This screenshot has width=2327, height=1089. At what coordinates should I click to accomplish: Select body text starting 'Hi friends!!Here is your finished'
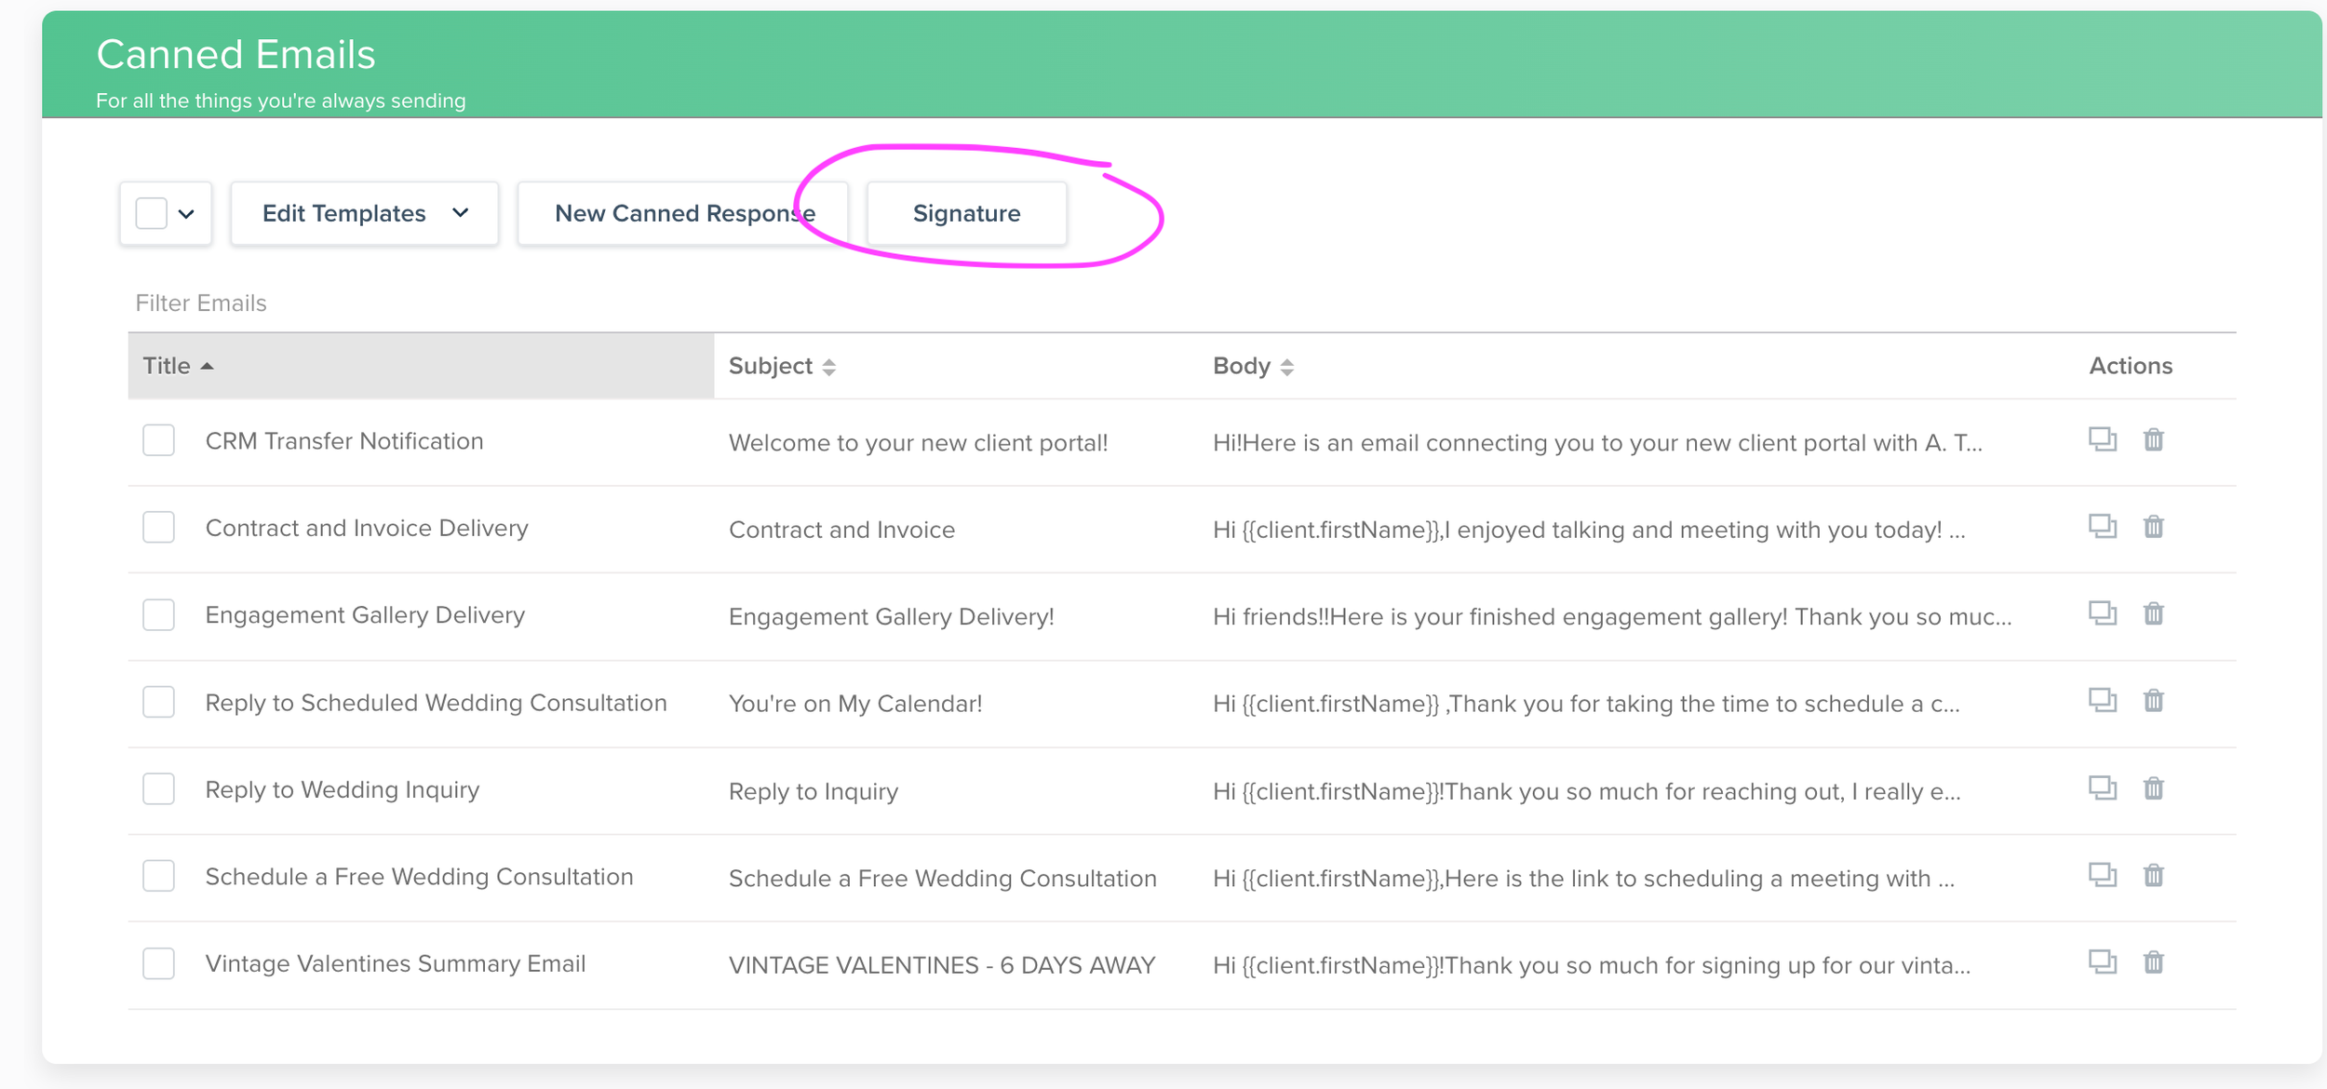pos(1612,617)
